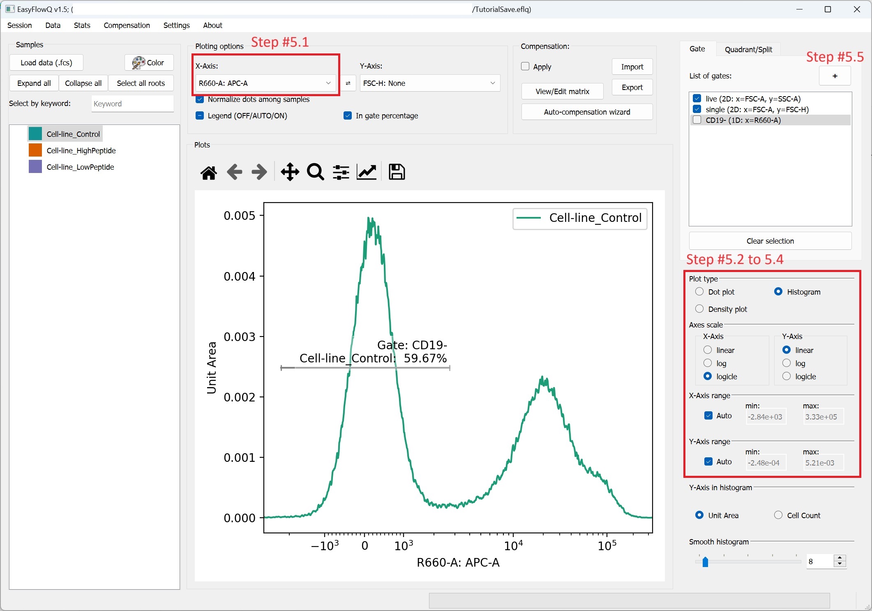
Task: Set Y-Axis scale to log
Action: point(787,363)
